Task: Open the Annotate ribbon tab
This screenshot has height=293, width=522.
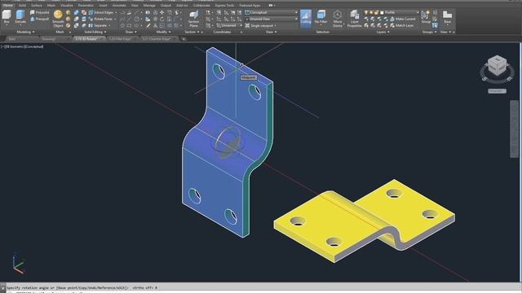Action: pos(119,6)
